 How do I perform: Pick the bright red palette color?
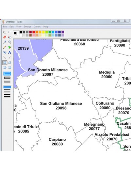34,32
